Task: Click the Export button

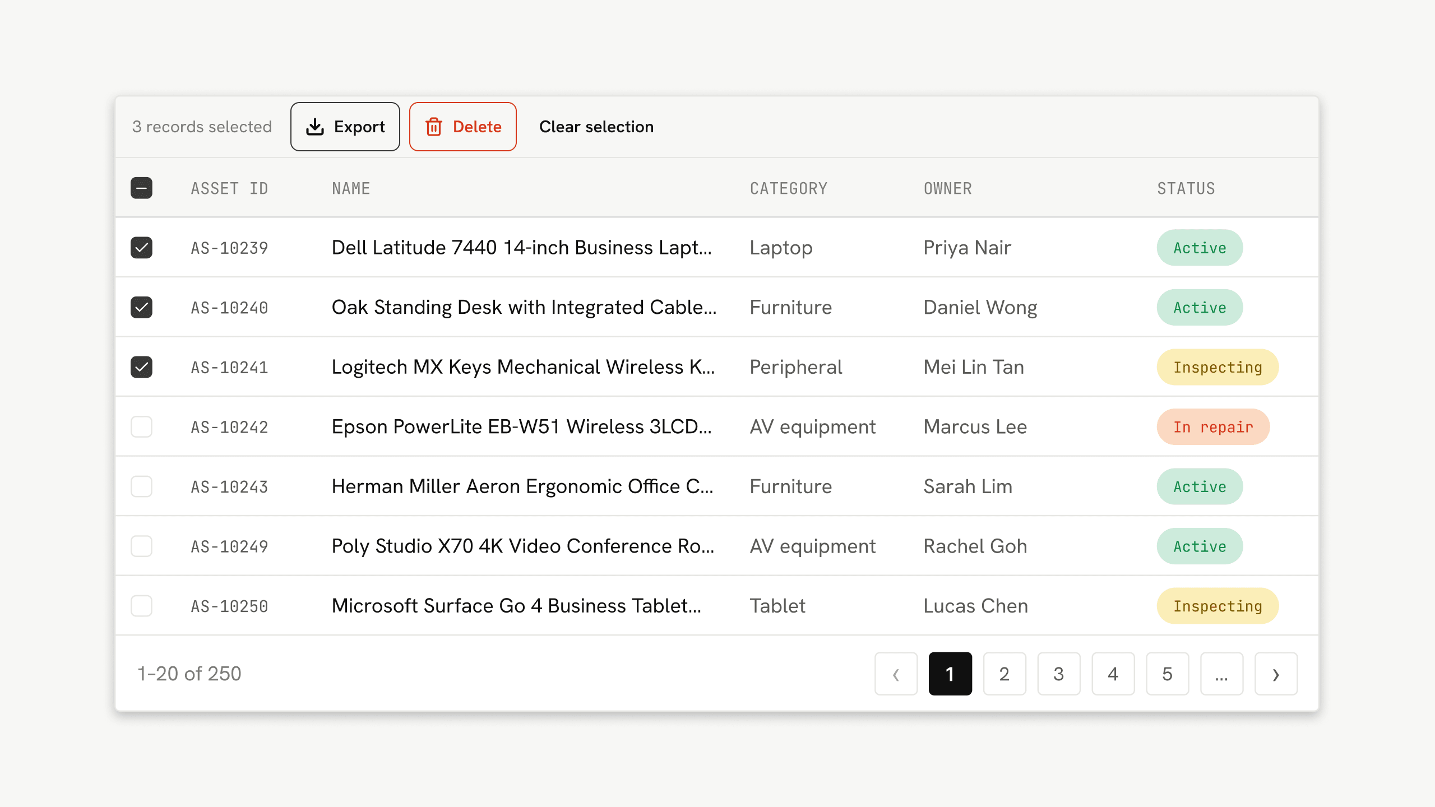Action: (x=345, y=127)
